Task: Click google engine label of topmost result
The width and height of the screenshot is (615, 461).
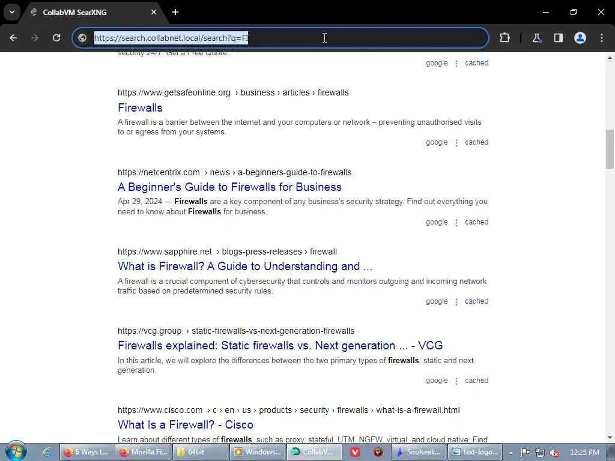Action: tap(437, 62)
